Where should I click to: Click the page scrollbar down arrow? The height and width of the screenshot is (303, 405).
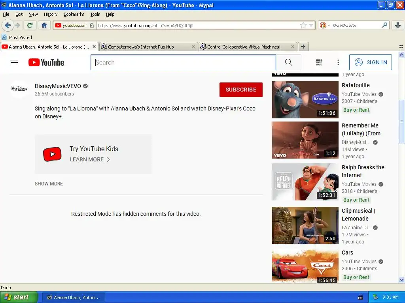click(401, 280)
